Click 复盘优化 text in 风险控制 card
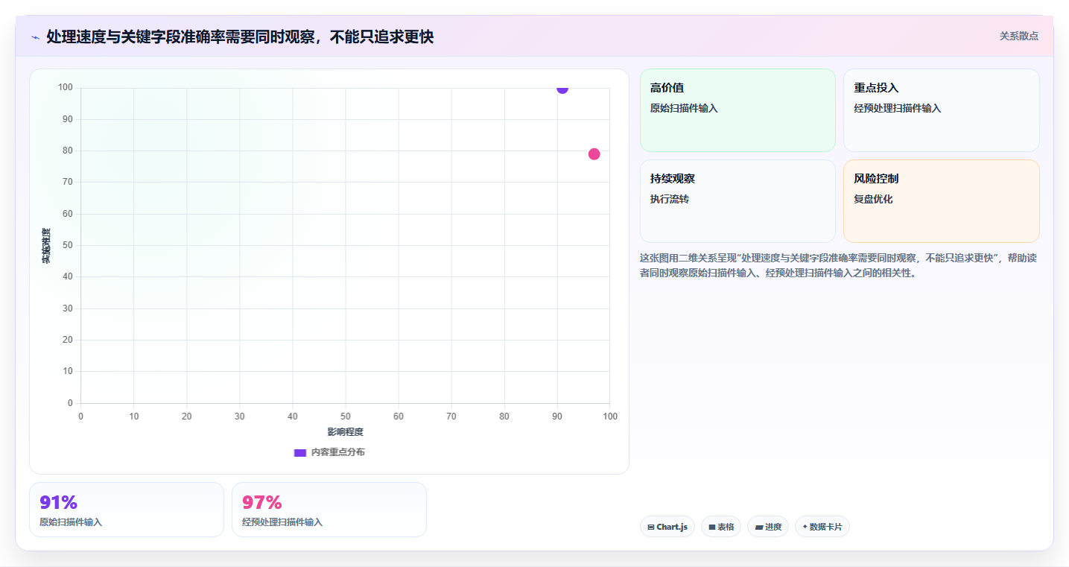 tap(873, 199)
